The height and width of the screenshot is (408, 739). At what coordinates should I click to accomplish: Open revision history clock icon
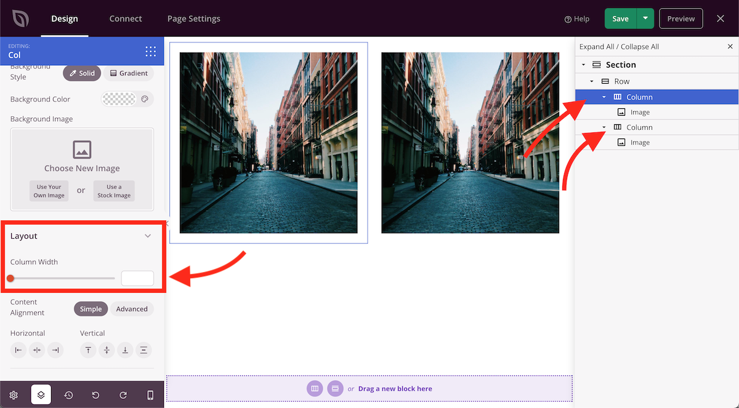[x=68, y=395]
